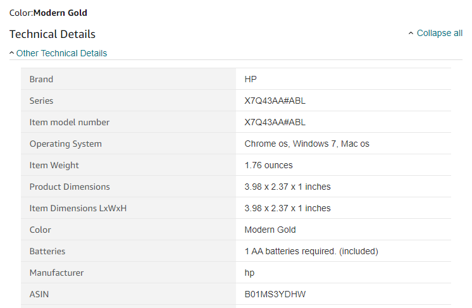This screenshot has width=472, height=308.
Task: Select the Item Weight label
Action: tap(54, 165)
